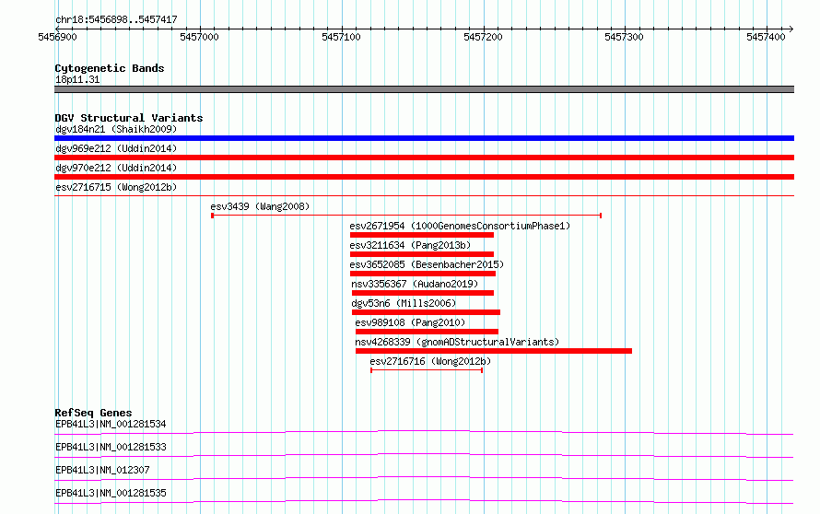Open esv2671954 (1000GenomesConsortiumPhase1) label

(460, 226)
